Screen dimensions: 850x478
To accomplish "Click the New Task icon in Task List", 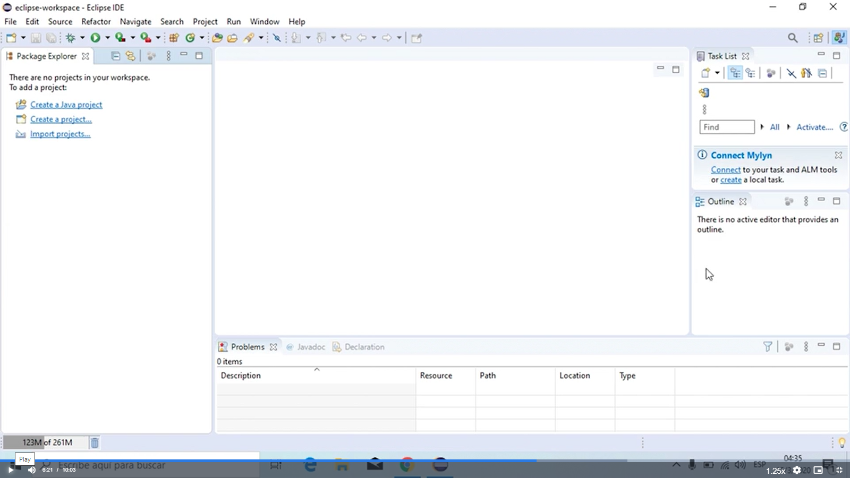I will tap(705, 73).
